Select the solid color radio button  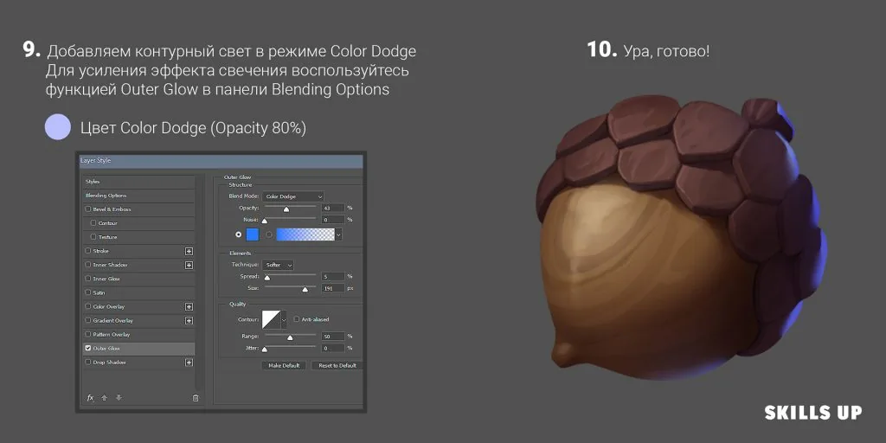click(x=239, y=234)
